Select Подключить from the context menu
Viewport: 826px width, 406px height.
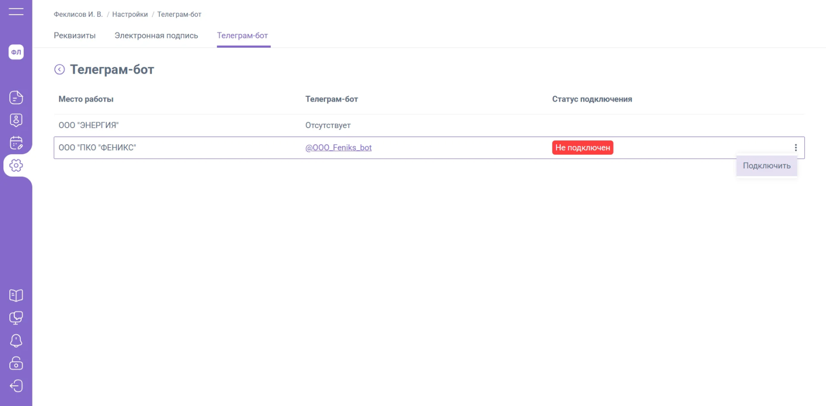pyautogui.click(x=766, y=166)
